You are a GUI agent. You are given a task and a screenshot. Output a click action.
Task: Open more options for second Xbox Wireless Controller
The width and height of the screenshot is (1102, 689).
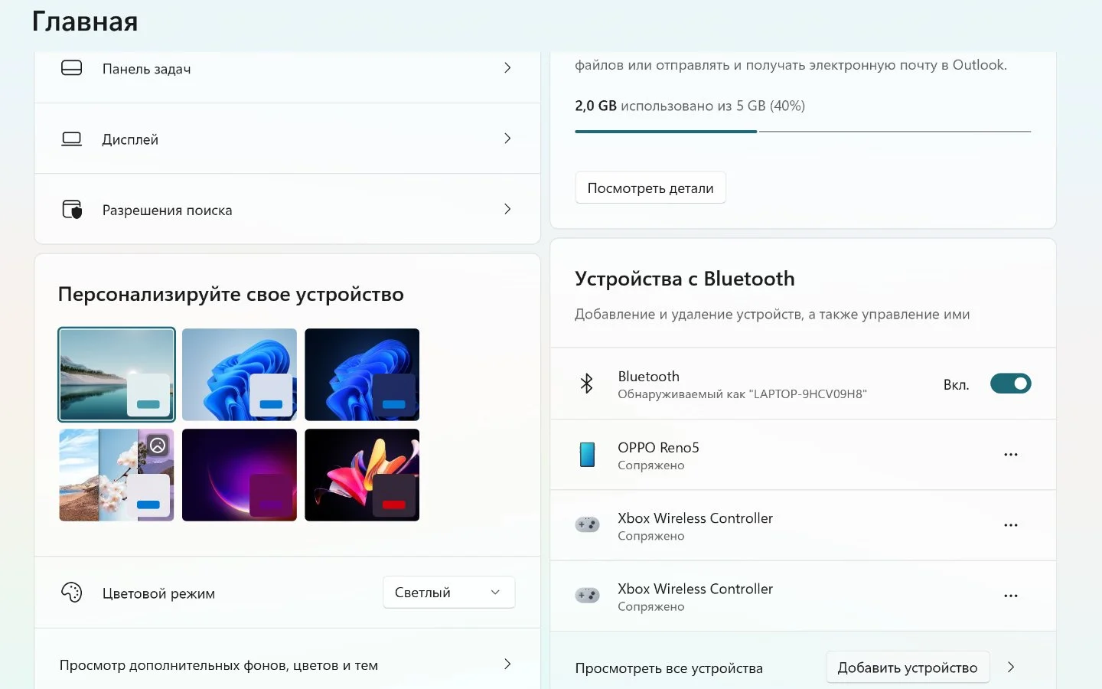(1010, 596)
